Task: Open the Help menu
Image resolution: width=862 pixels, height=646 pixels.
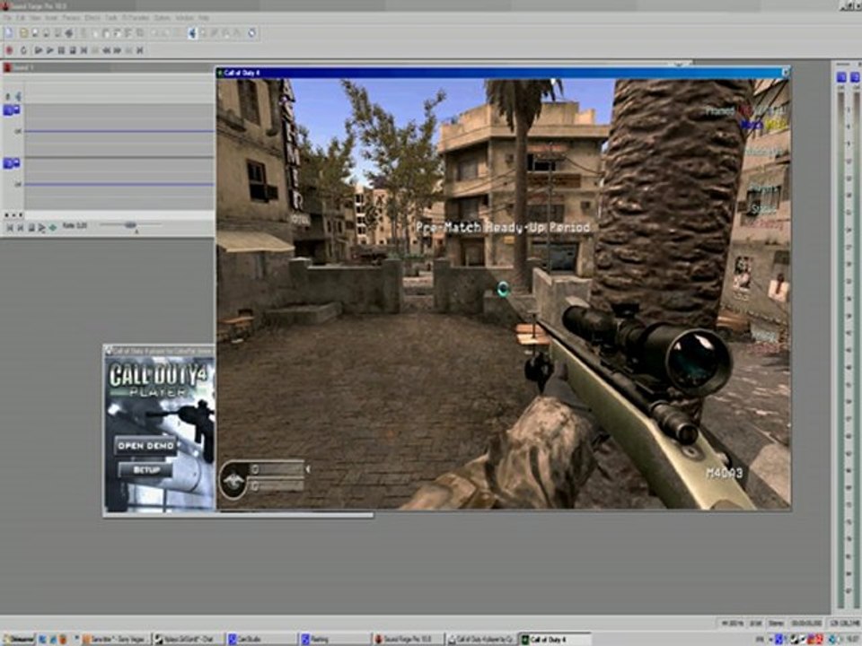Action: coord(204,18)
